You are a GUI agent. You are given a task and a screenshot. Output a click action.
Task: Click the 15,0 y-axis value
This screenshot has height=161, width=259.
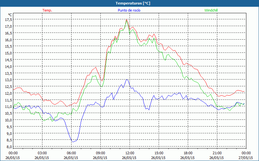click(x=9, y=53)
